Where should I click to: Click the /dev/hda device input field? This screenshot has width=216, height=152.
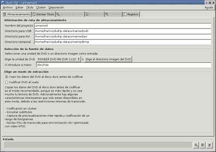coord(124,65)
